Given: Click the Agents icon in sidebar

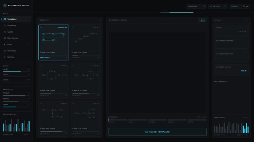Looking at the screenshot, I should 5,32.
